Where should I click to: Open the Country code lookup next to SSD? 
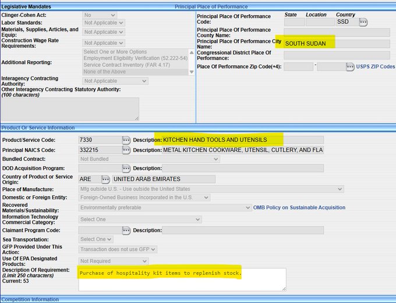[363, 22]
